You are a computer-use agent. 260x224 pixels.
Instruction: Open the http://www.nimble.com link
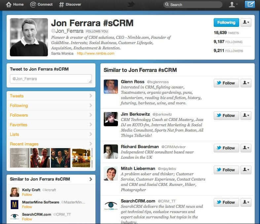(95, 53)
